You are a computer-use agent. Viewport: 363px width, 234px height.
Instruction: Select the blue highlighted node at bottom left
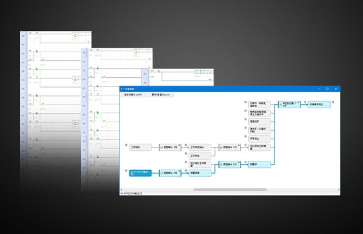point(141,172)
